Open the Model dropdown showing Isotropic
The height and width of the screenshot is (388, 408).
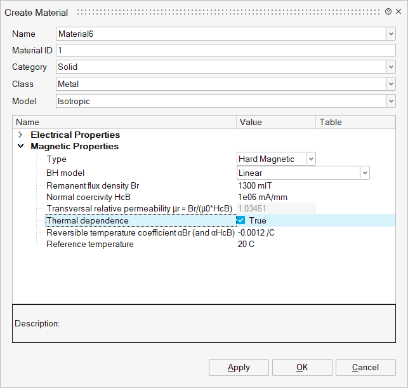pos(390,101)
